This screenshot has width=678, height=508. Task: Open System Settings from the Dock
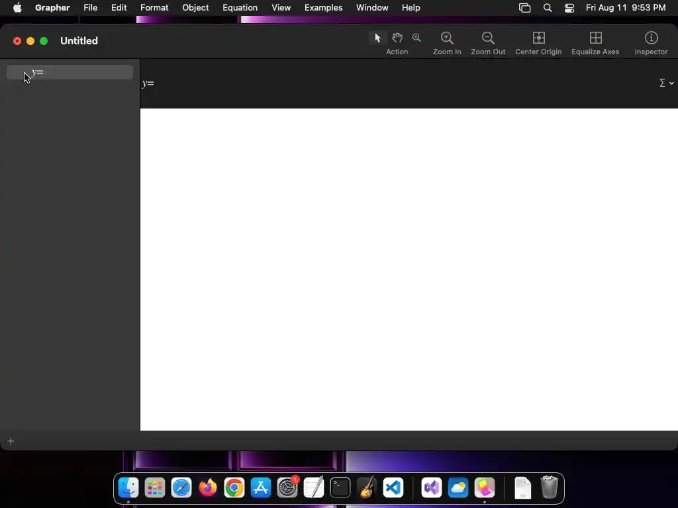(287, 487)
